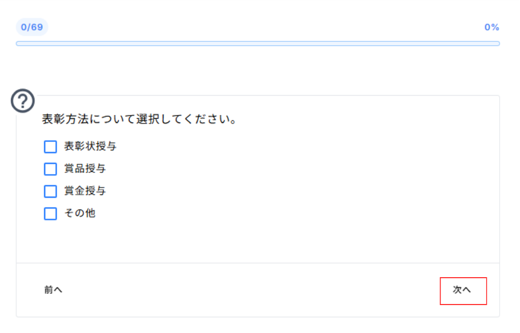Tick the 表彰状授与 checkbox
Screen dimensions: 520x333
[50, 147]
